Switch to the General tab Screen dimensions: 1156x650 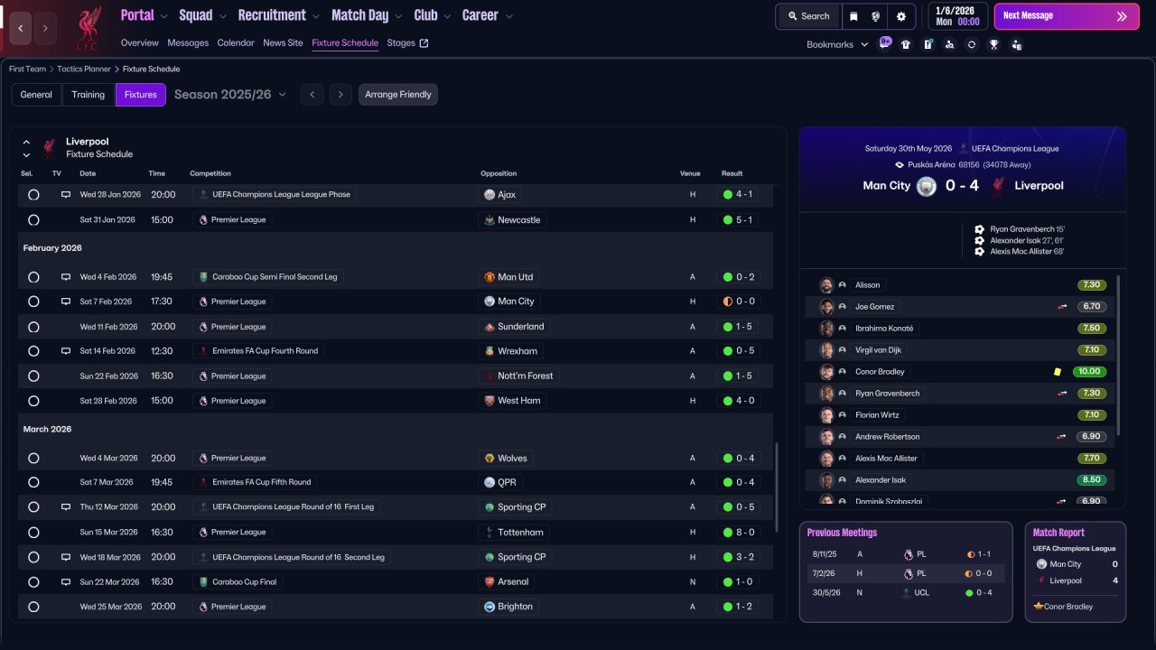click(x=36, y=95)
